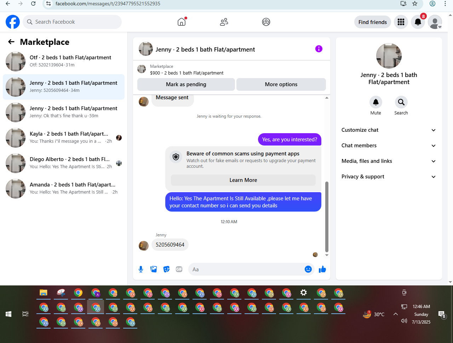This screenshot has width=453, height=343.
Task: Open emoji picker smiley icon
Action: [308, 269]
